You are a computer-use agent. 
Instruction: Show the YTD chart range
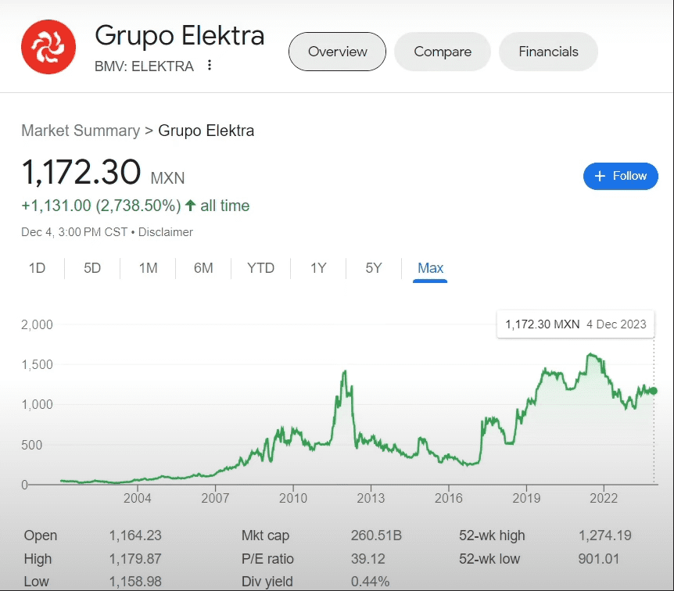(x=260, y=268)
